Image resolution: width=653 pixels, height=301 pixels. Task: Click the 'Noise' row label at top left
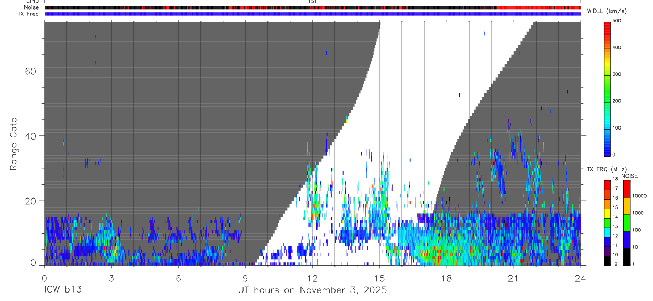pyautogui.click(x=32, y=7)
